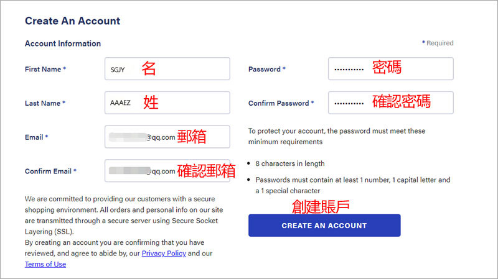Click the Confirm Password label
The height and width of the screenshot is (279, 498).
[281, 104]
